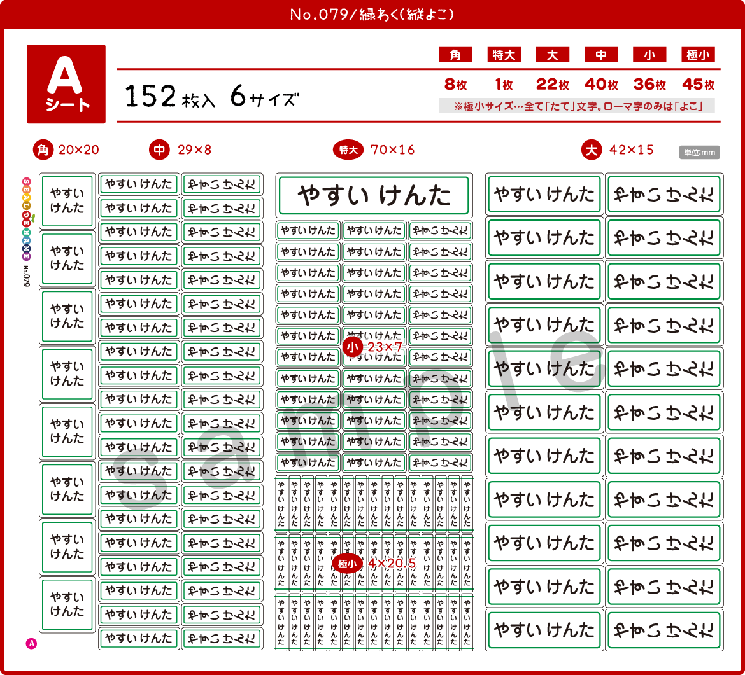Click the first medium horizontal sticker under 29×8
745x675 pixels.
point(139,184)
